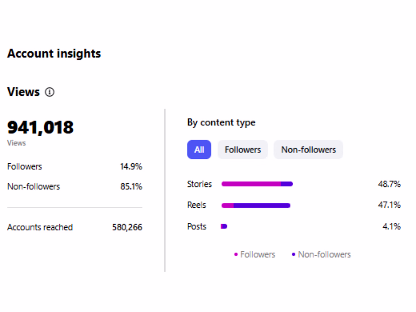
Task: Click the Non-followers legend dot
Action: click(x=293, y=255)
